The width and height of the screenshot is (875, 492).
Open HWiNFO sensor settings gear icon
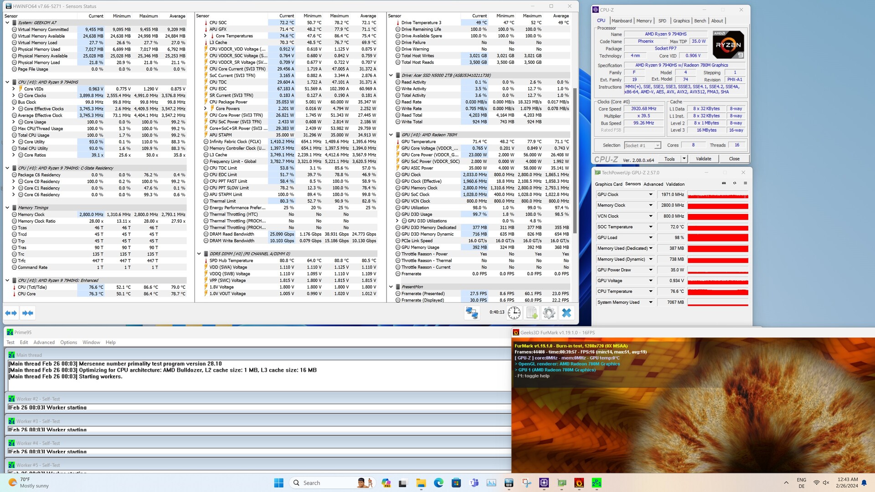(549, 313)
